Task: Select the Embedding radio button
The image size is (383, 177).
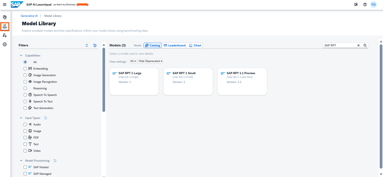Action: [25, 69]
